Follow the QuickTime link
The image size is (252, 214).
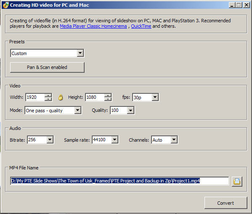coord(141,26)
